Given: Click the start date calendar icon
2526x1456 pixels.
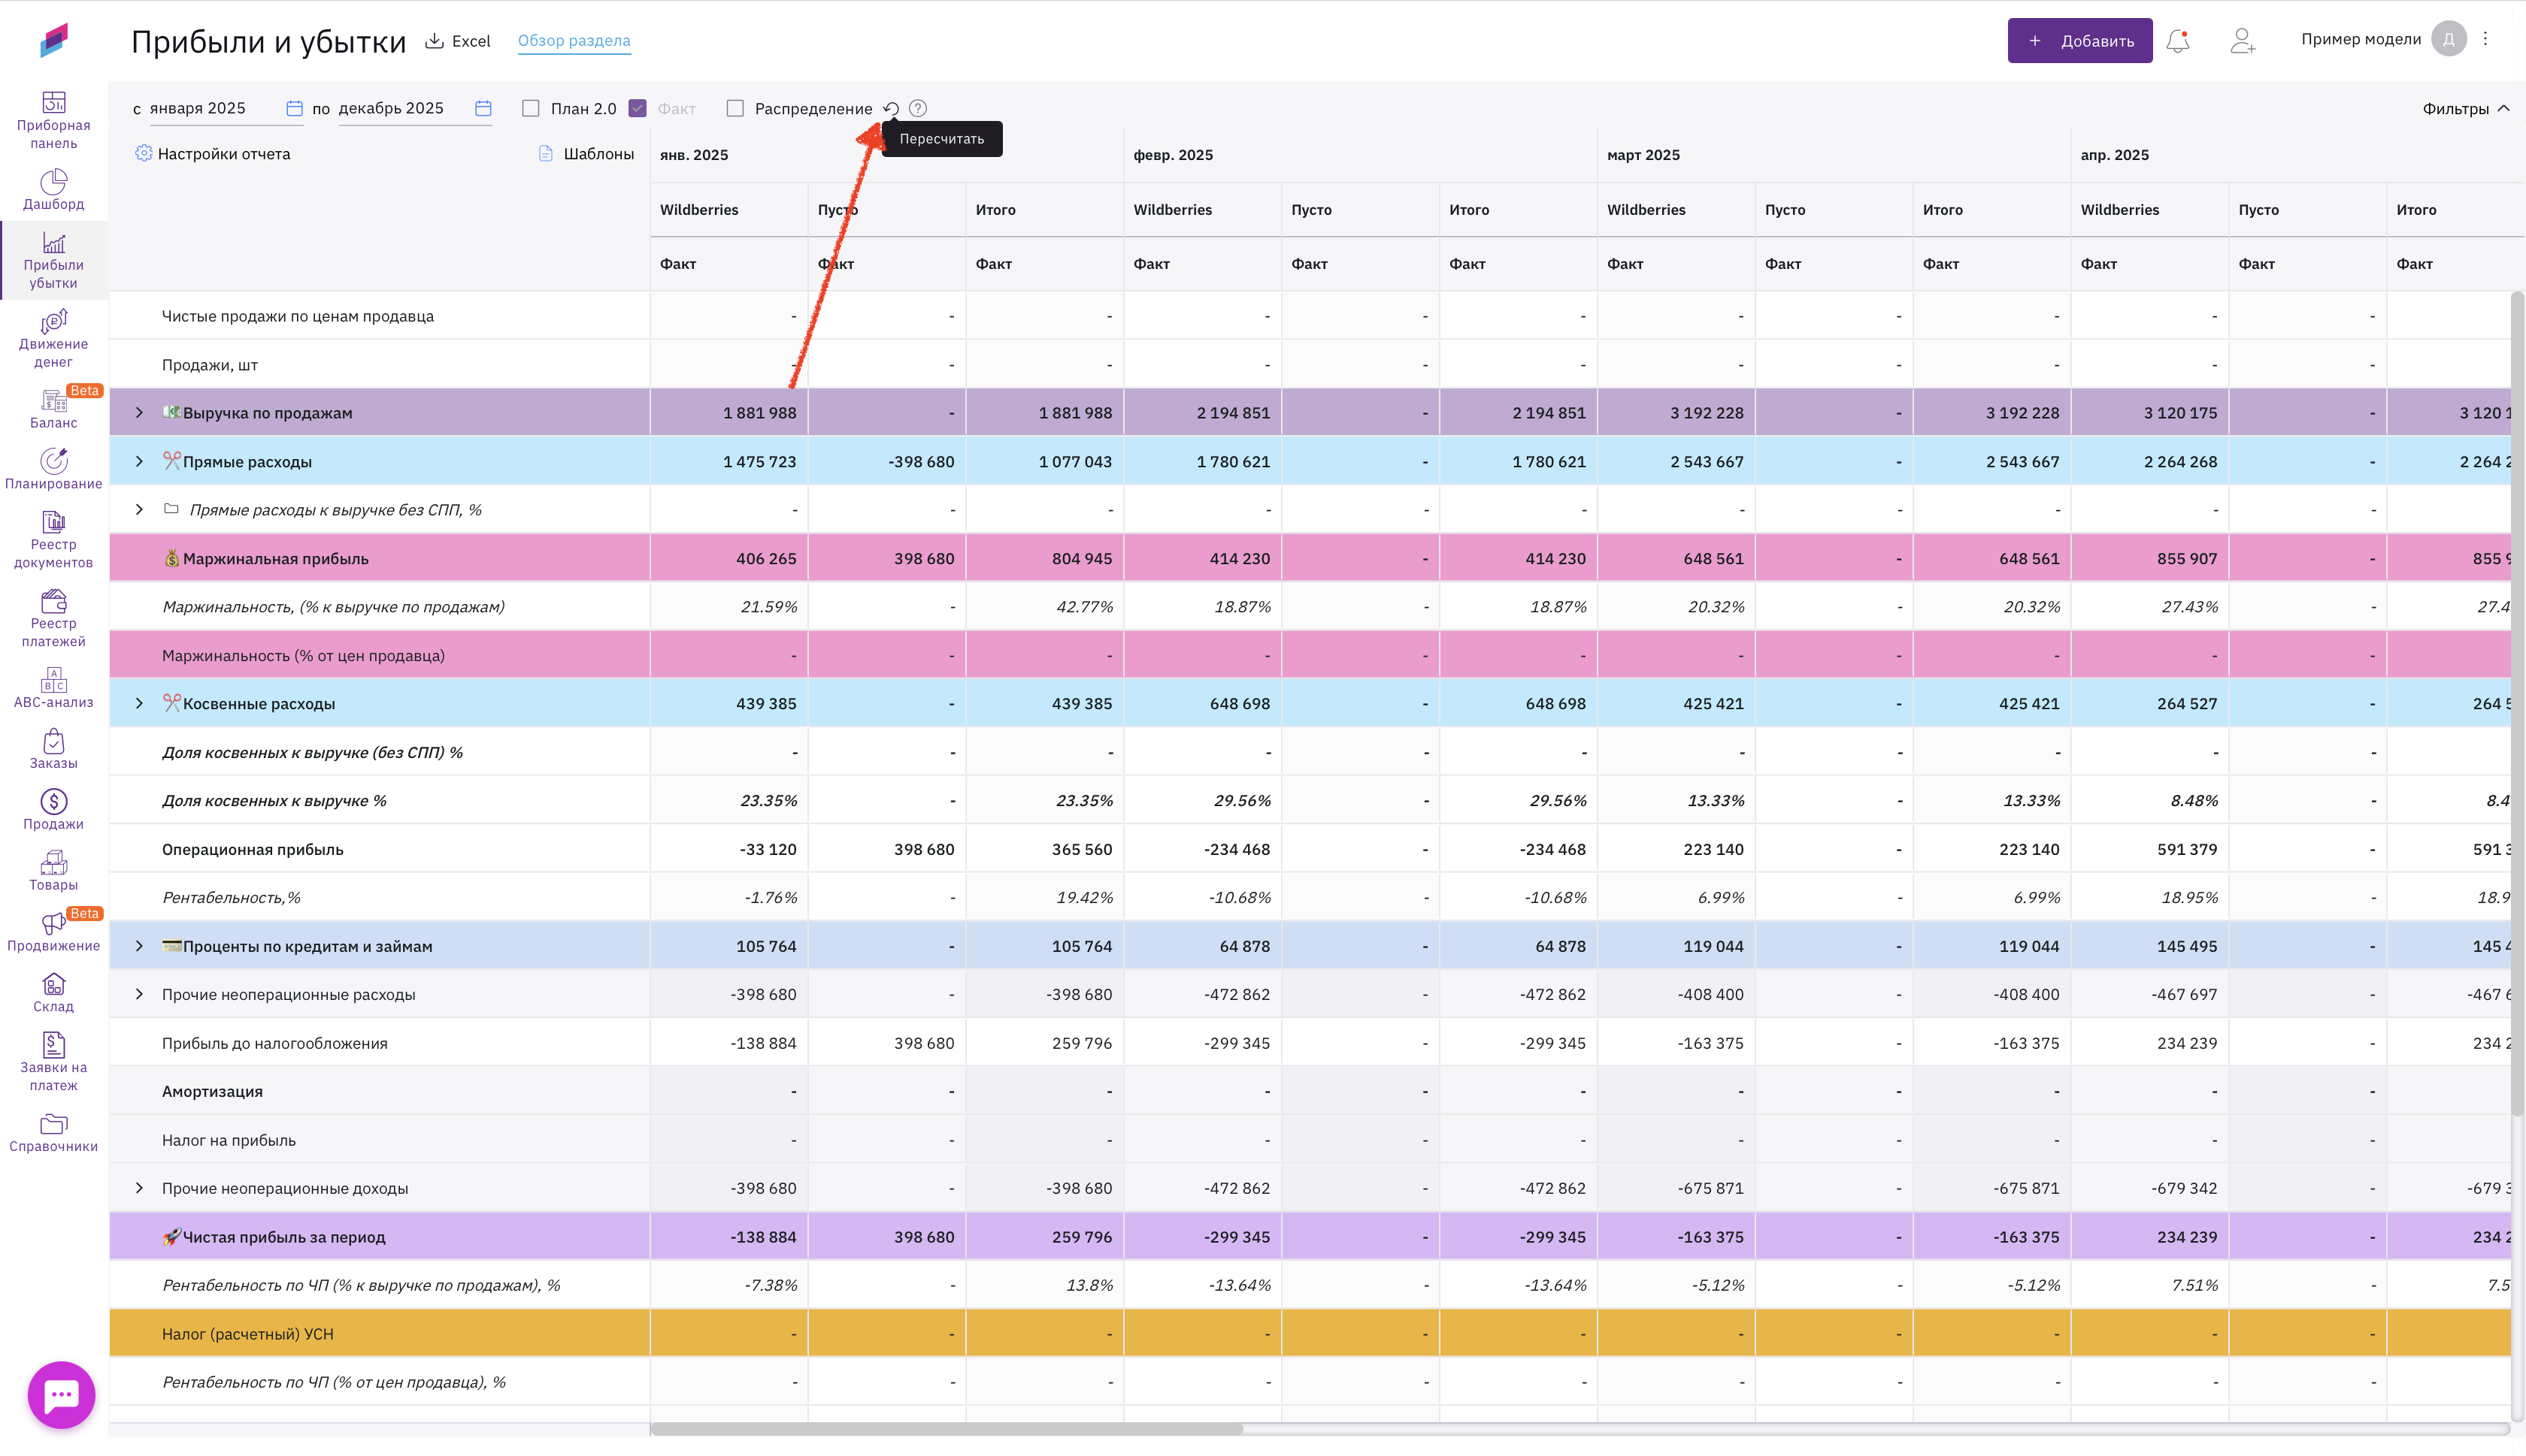Looking at the screenshot, I should 294,108.
